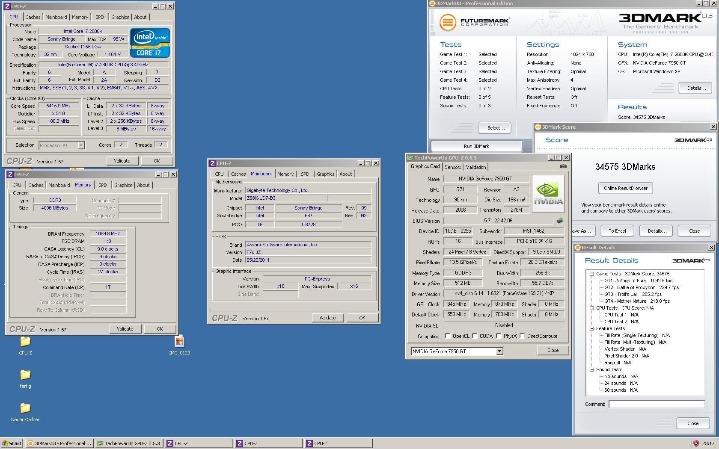The width and height of the screenshot is (719, 449).
Task: Open the fertig desktop folder
Action: click(25, 379)
